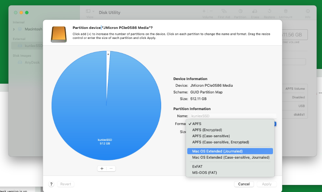Select APFS (Encrypted) from format list

click(207, 130)
